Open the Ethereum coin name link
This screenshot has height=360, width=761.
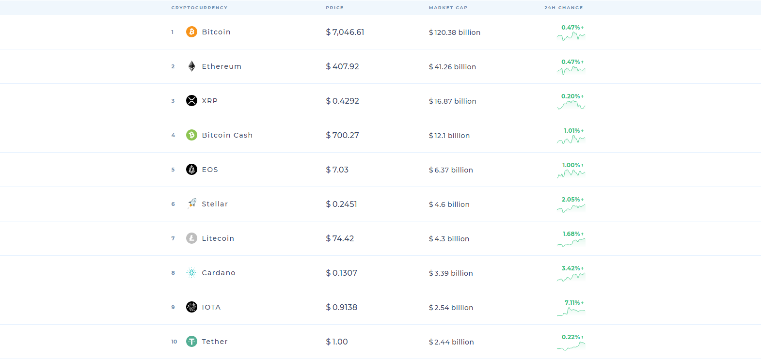pyautogui.click(x=222, y=66)
